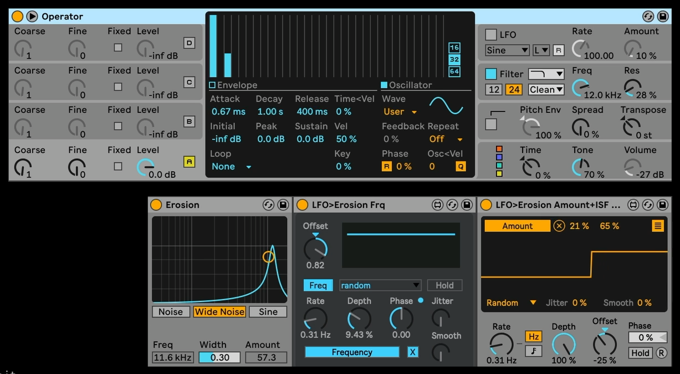Click the Offset knob showing 0.82
Viewport: 680px width, 374px height.
[x=315, y=249]
